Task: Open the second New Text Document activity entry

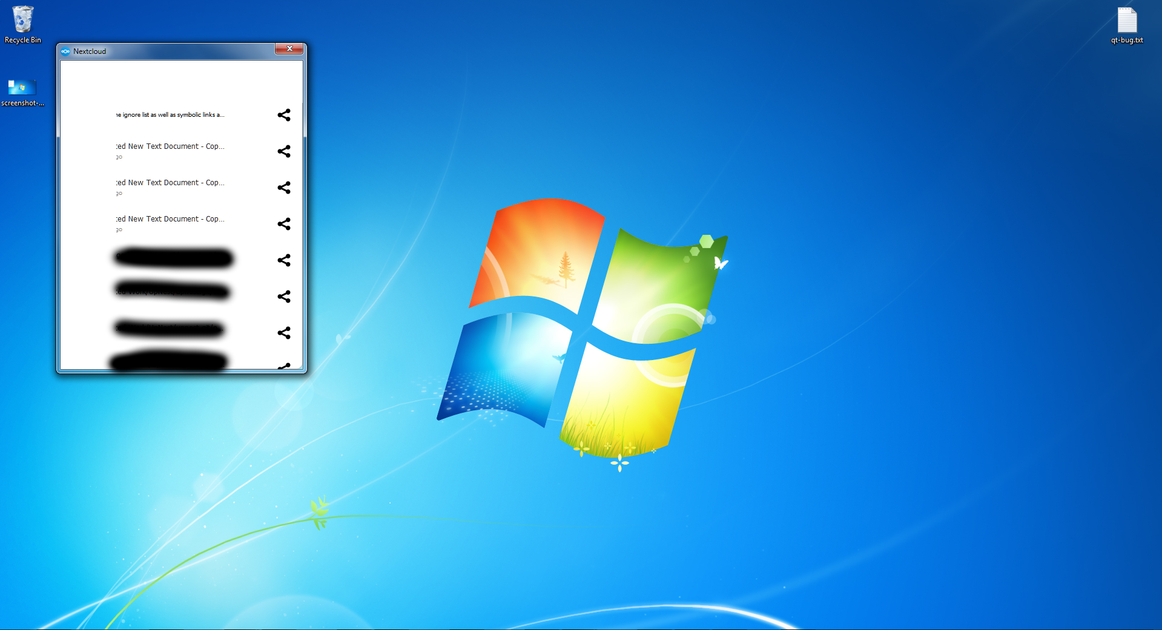Action: pyautogui.click(x=170, y=183)
